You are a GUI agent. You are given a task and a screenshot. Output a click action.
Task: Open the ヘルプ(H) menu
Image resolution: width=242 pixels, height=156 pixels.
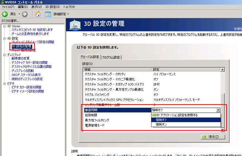[x=69, y=7]
